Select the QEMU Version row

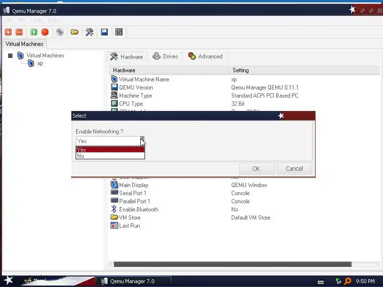[244, 88]
